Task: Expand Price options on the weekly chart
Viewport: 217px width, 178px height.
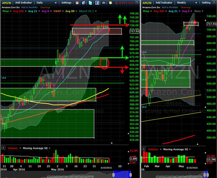Action: point(151,11)
